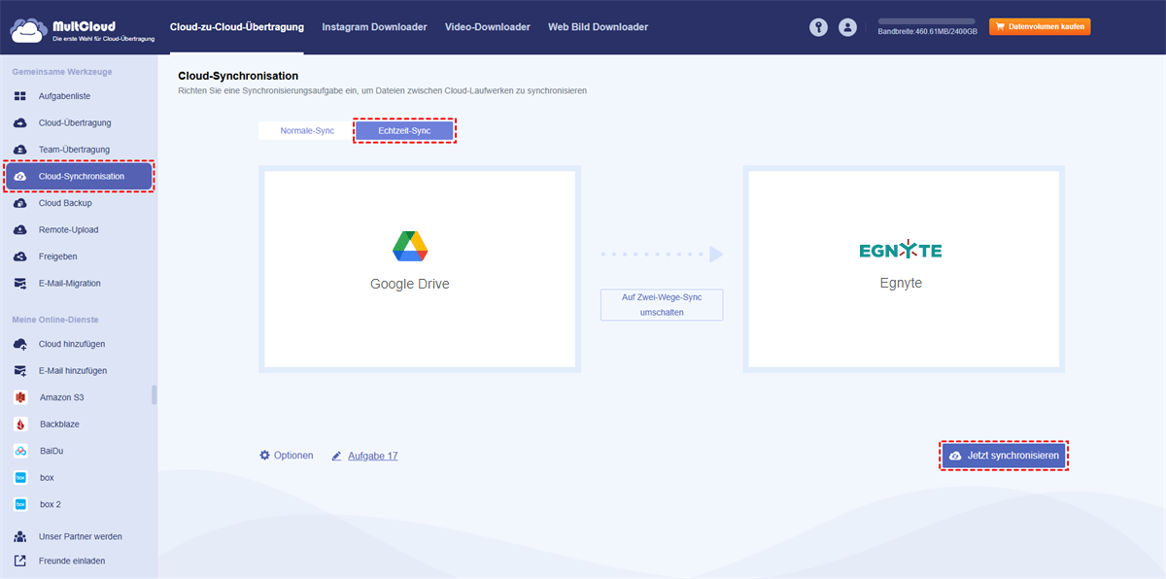Click the Egnyte logo
Image resolution: width=1166 pixels, height=579 pixels.
click(901, 251)
